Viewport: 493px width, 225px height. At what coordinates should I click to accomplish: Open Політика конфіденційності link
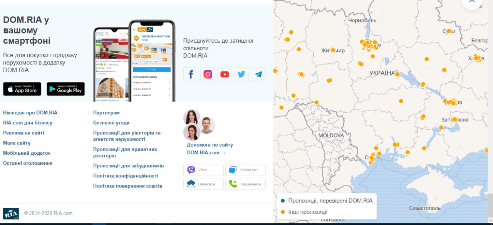[126, 176]
